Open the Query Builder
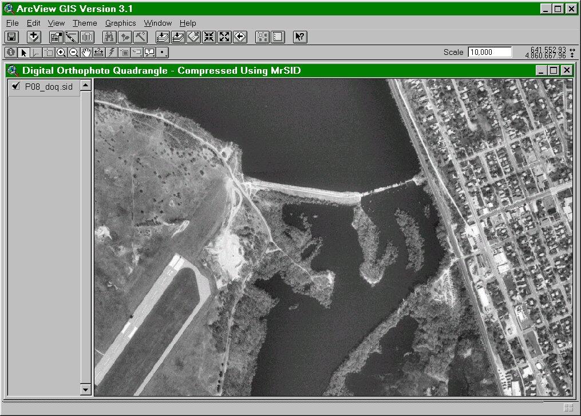 pyautogui.click(x=140, y=37)
